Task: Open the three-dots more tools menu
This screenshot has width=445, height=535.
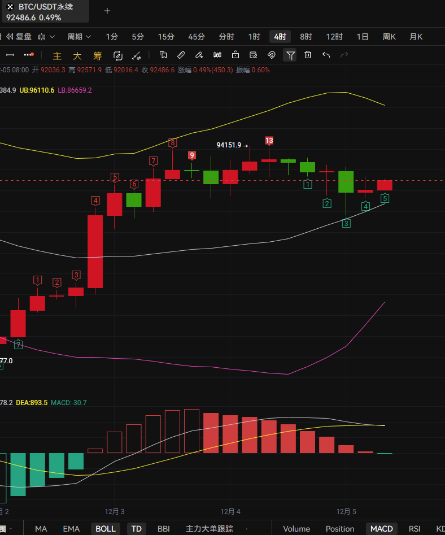Action: pyautogui.click(x=29, y=55)
